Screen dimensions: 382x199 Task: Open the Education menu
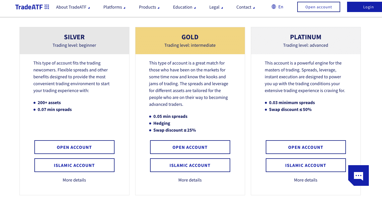(184, 7)
